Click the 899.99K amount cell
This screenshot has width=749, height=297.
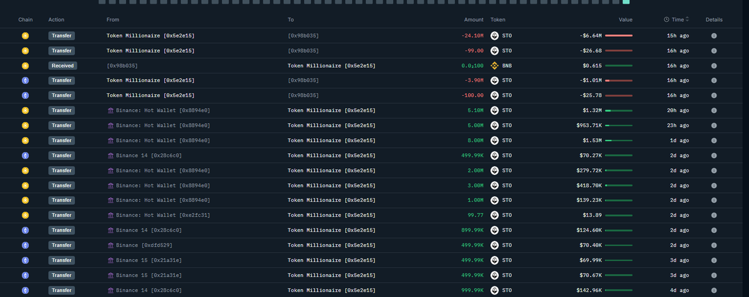pyautogui.click(x=472, y=230)
